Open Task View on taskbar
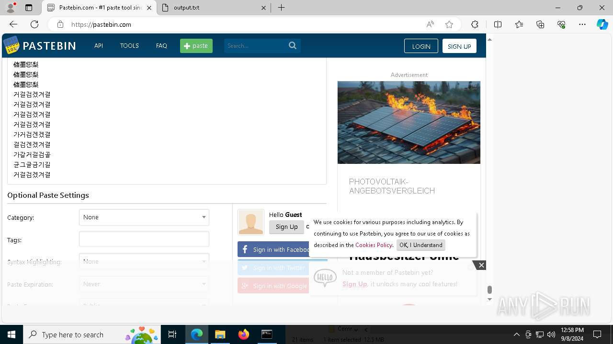The width and height of the screenshot is (613, 344). pos(172,334)
